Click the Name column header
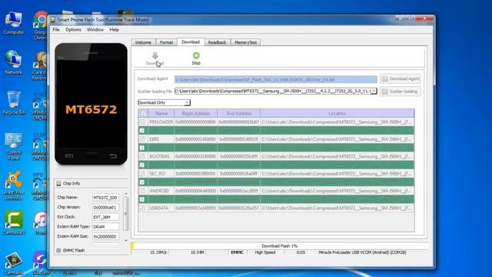The height and width of the screenshot is (277, 492). tap(161, 113)
